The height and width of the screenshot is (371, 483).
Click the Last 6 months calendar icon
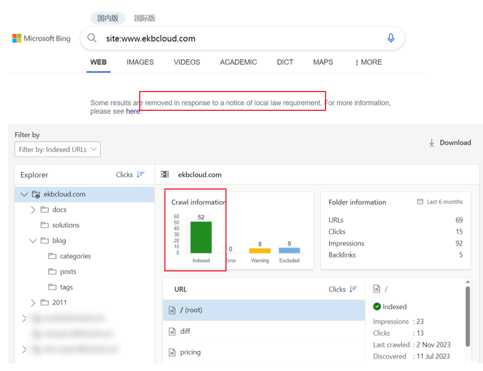[x=420, y=202]
